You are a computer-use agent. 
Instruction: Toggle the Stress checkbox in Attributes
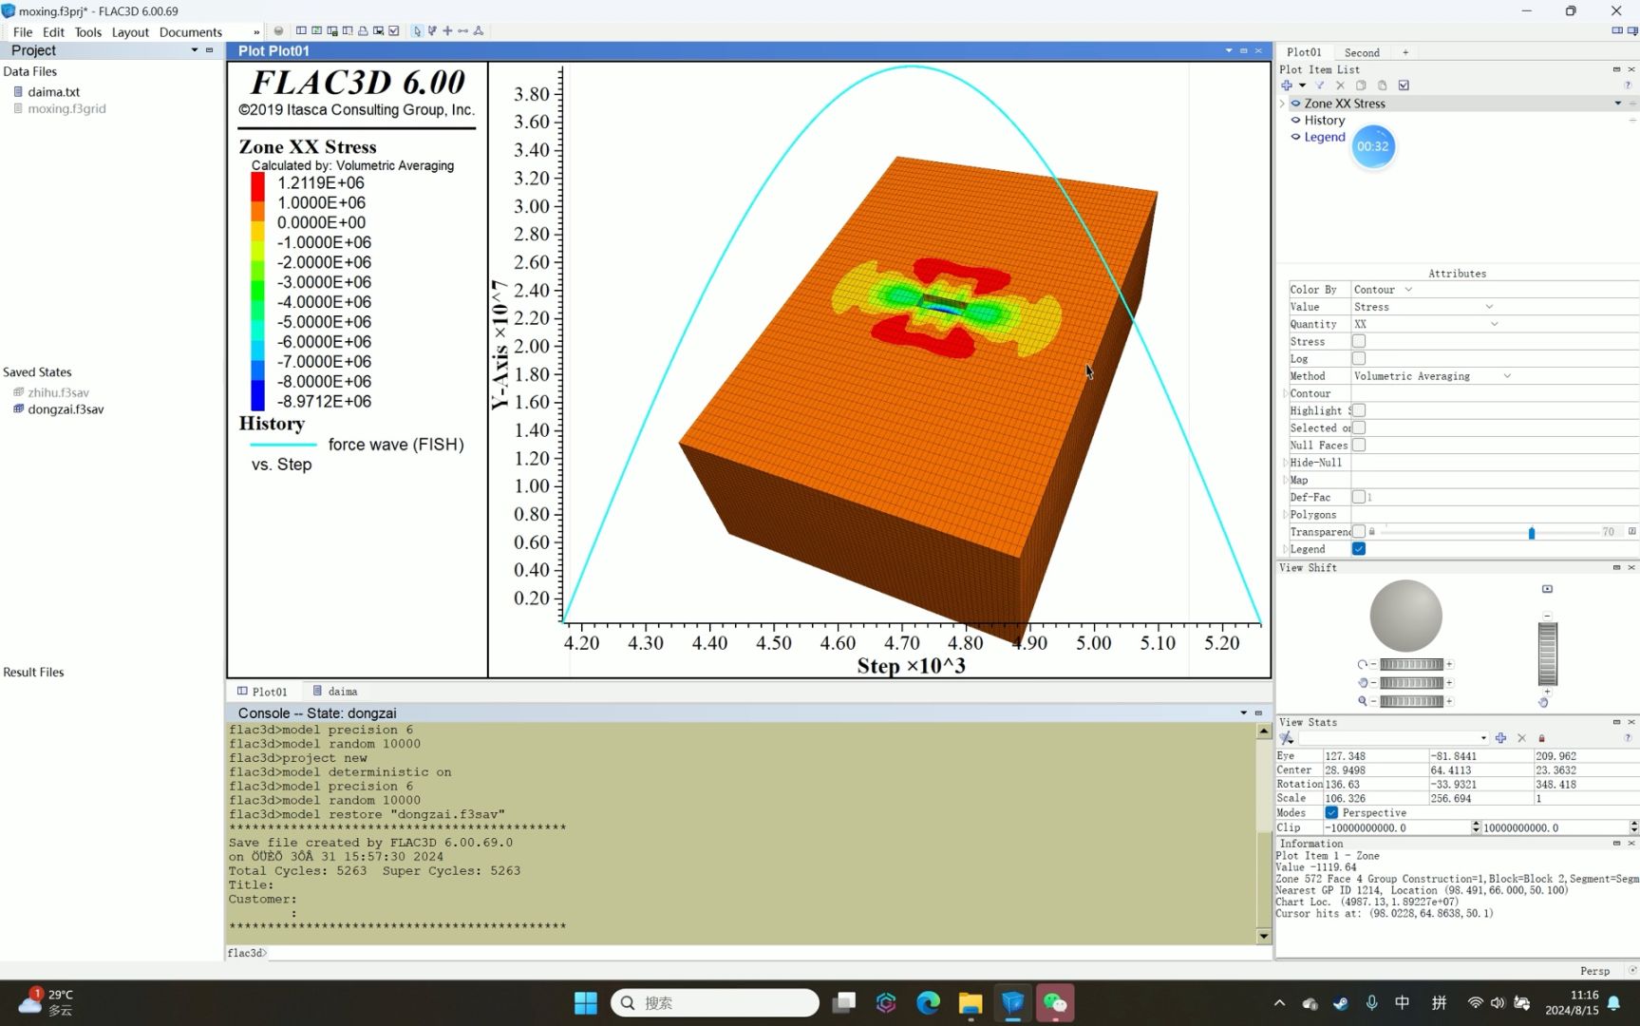(x=1359, y=341)
